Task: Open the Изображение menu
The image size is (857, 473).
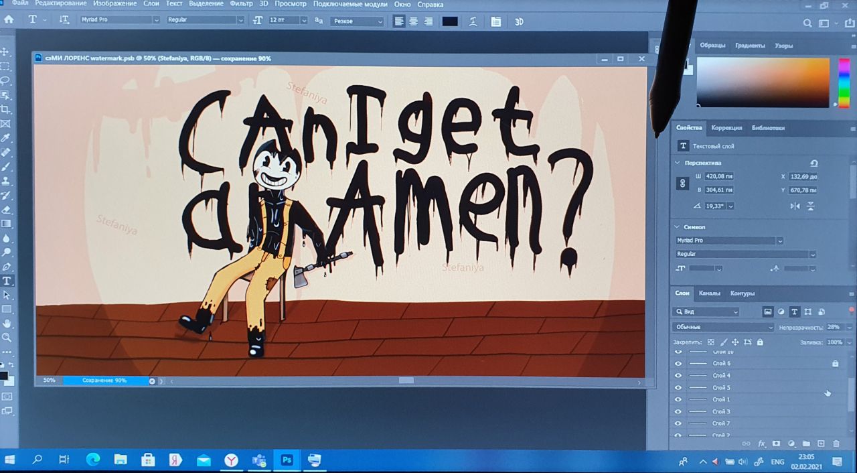Action: pos(114,4)
